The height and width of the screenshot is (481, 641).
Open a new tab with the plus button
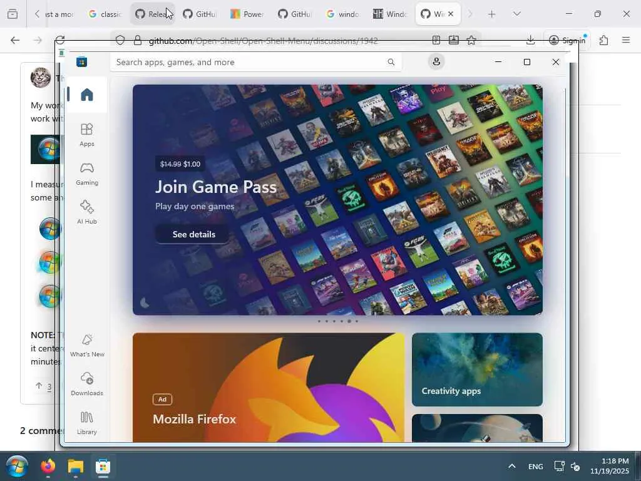point(492,14)
